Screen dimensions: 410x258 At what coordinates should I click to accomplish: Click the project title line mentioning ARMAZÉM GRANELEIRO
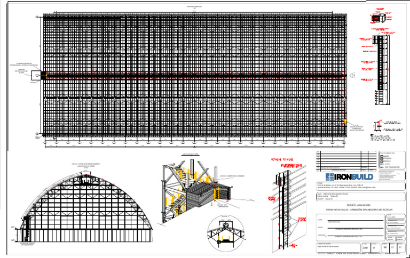pyautogui.click(x=359, y=209)
